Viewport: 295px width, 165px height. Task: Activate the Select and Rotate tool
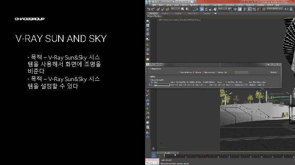pos(206,9)
